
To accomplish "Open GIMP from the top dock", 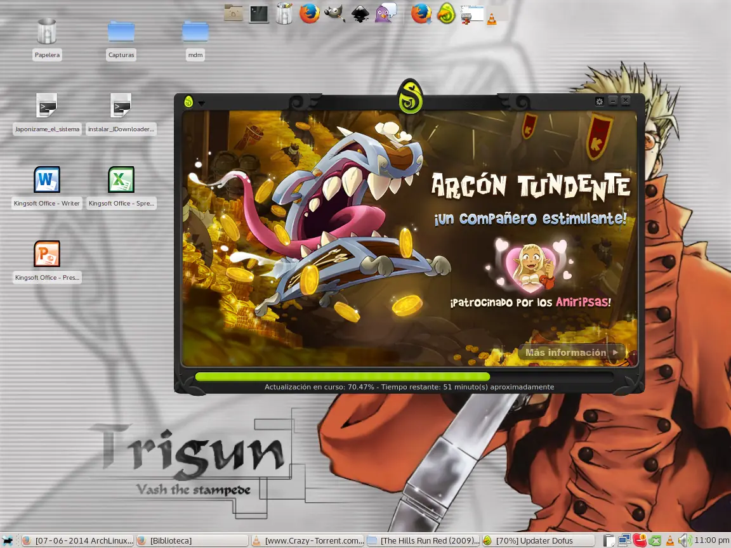I will tap(335, 13).
